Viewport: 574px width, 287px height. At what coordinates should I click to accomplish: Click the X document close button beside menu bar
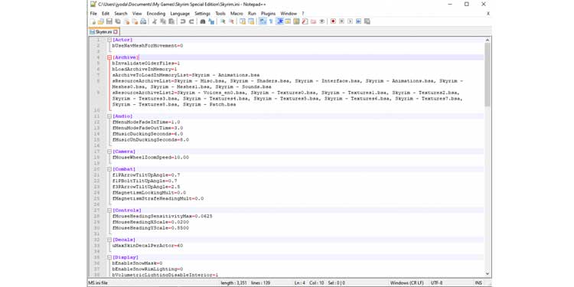click(488, 14)
